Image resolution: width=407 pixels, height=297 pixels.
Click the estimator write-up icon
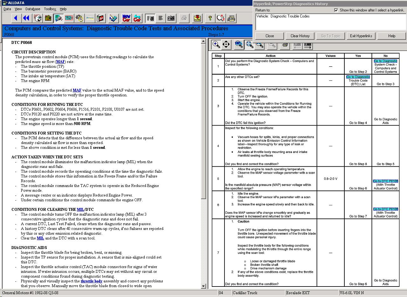click(113, 18)
